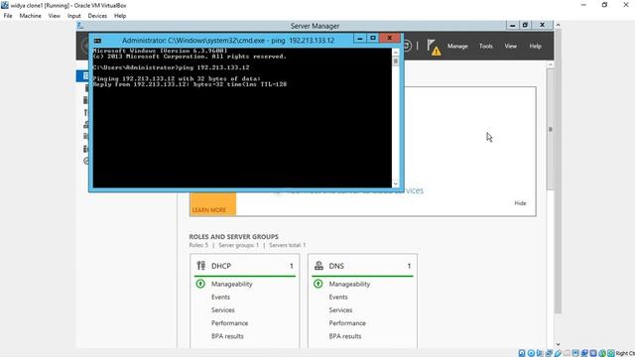Maximize the cmd.exe window
Screen dimensions: 635x357
[373, 39]
